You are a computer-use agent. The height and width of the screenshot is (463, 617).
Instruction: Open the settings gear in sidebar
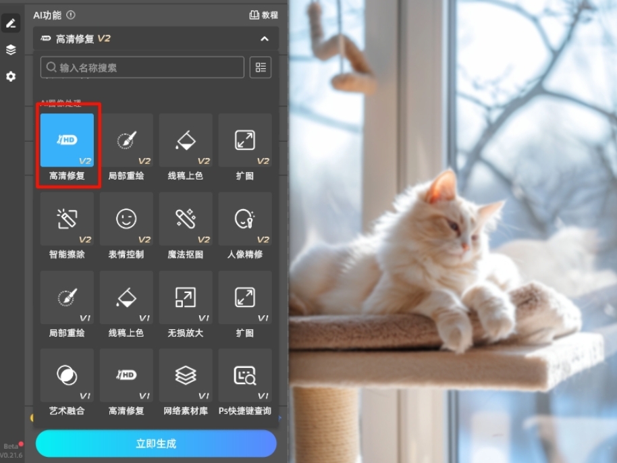[x=11, y=77]
